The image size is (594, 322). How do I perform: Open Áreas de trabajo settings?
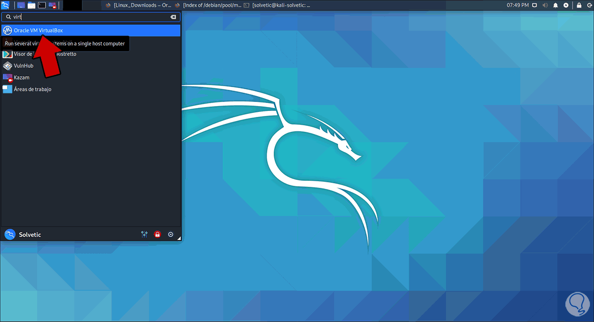pyautogui.click(x=91, y=89)
